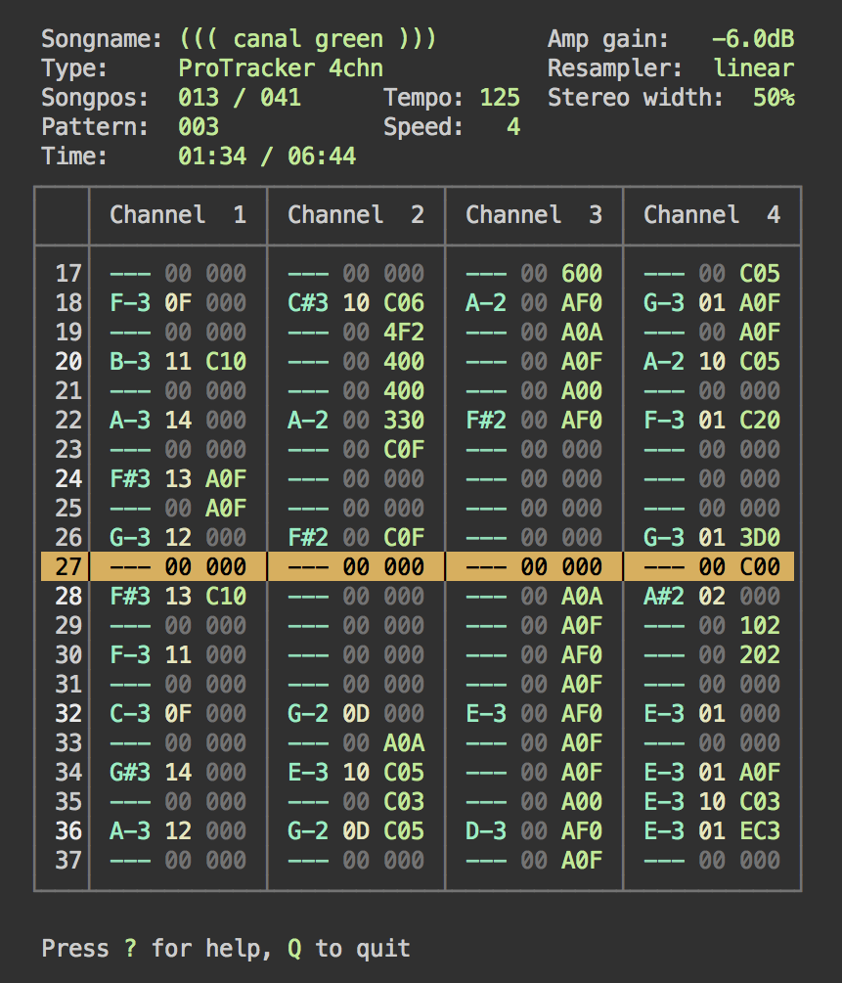The image size is (842, 983).
Task: Click the "A#2" note in row 28
Action: coord(664,597)
